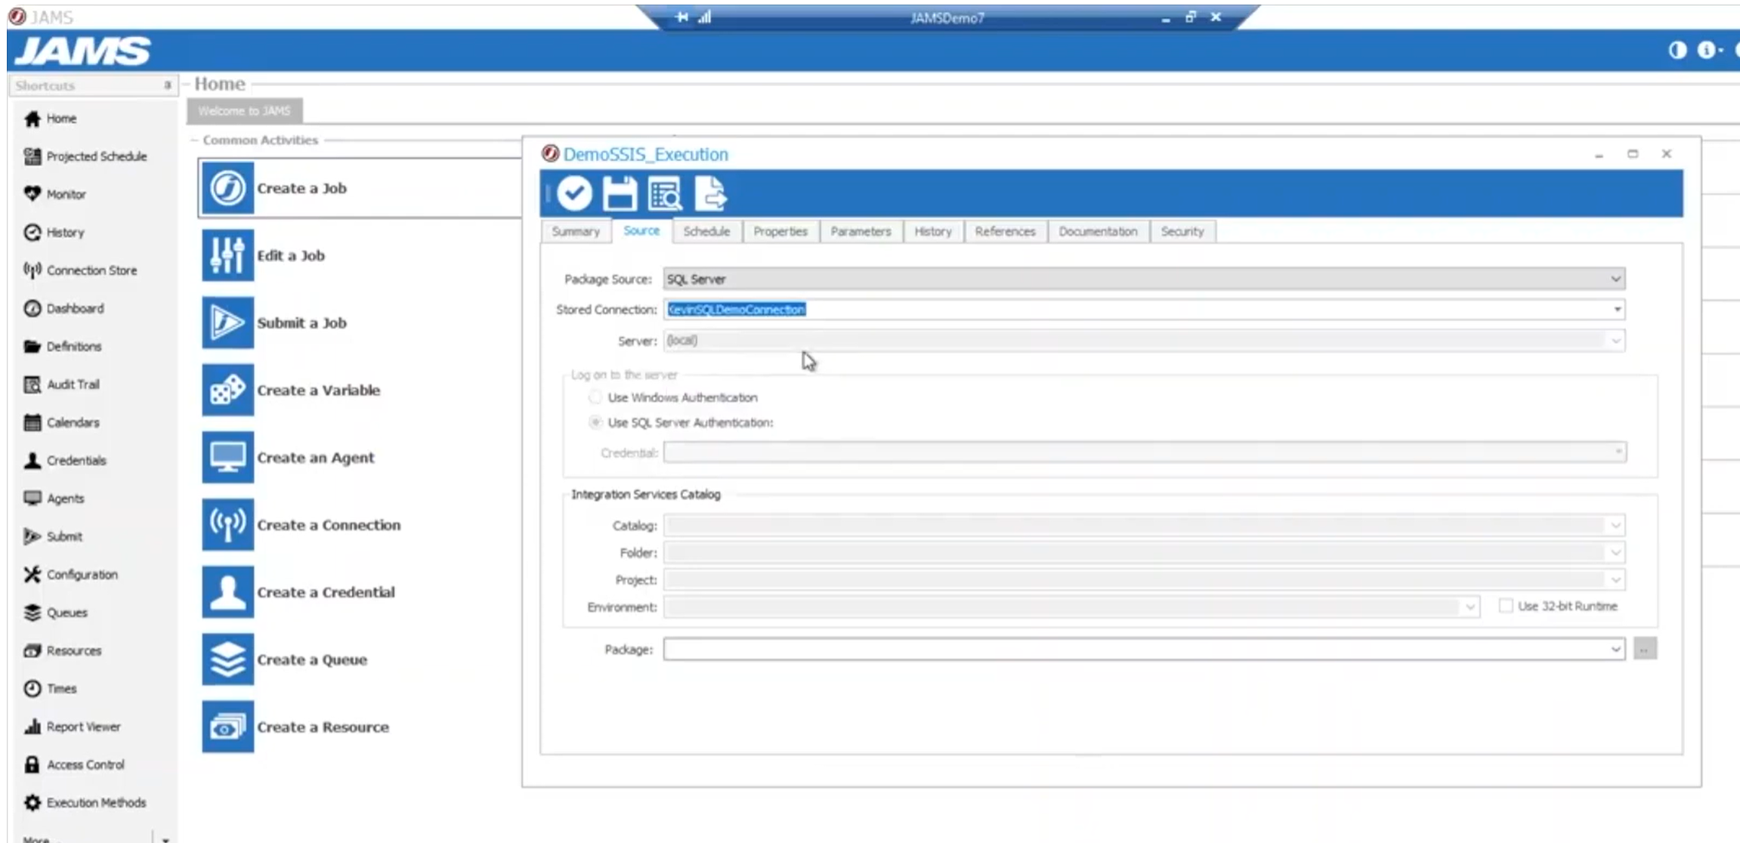Click the Create a Queue layers icon
The height and width of the screenshot is (843, 1740).
pyautogui.click(x=227, y=659)
